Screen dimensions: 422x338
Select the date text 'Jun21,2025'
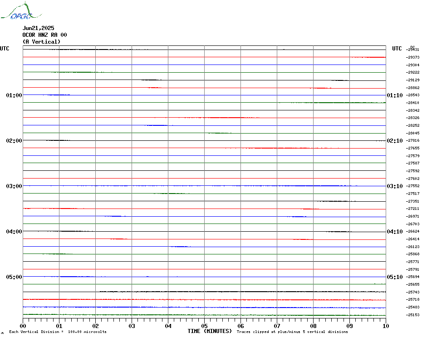pyautogui.click(x=38, y=28)
